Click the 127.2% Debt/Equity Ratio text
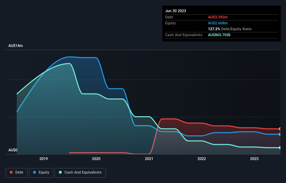 pyautogui.click(x=230, y=29)
